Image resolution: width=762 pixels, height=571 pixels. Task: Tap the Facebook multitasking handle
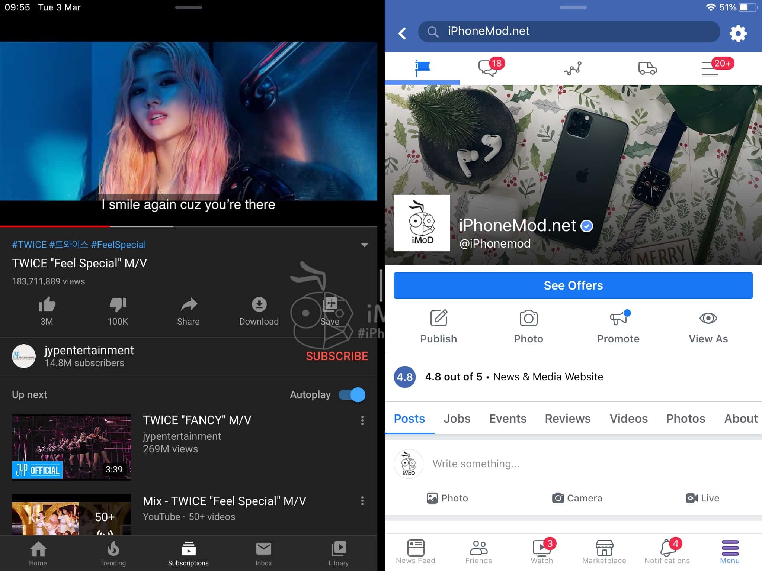point(573,7)
